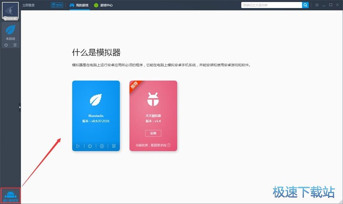This screenshot has height=204, width=343.
Task: Click the 功能优秀，配置要求高 text
Action: pyautogui.click(x=151, y=145)
